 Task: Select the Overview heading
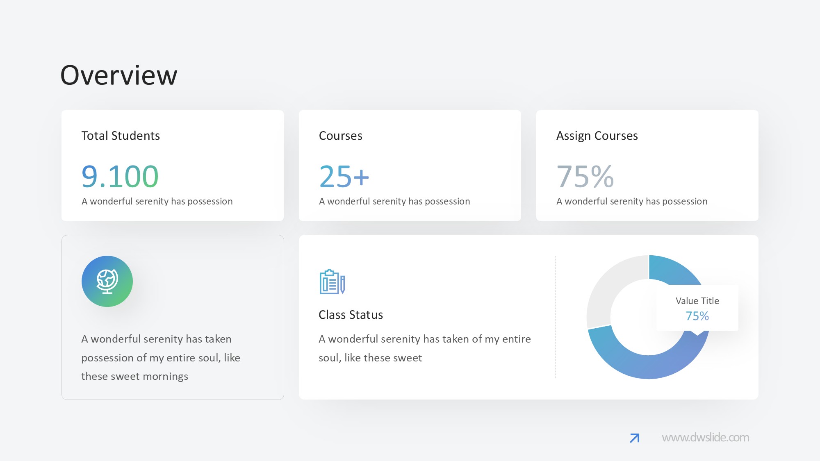pos(119,75)
